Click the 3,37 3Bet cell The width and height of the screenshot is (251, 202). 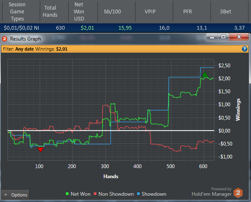239,28
